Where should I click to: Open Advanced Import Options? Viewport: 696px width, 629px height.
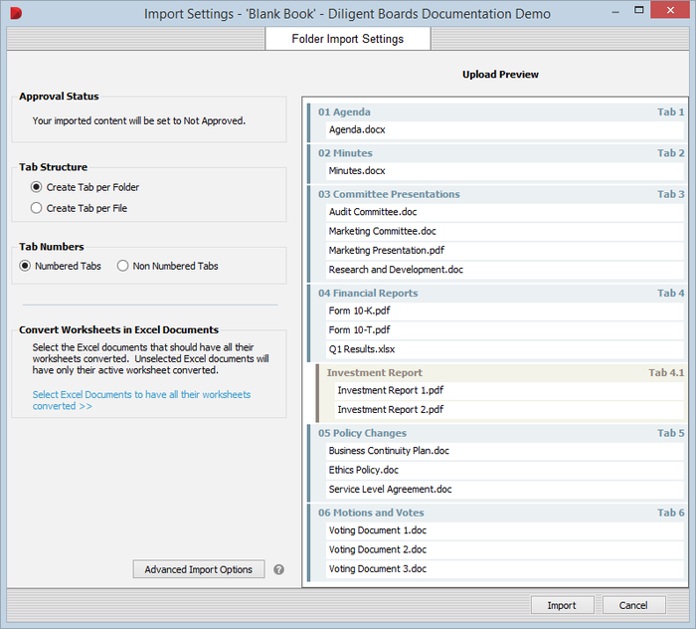pyautogui.click(x=198, y=569)
